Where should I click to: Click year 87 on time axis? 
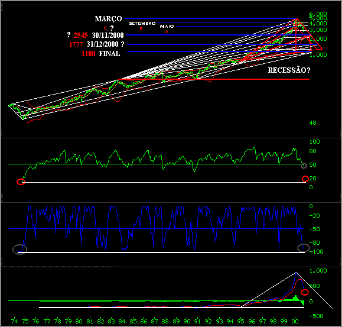(x=154, y=321)
